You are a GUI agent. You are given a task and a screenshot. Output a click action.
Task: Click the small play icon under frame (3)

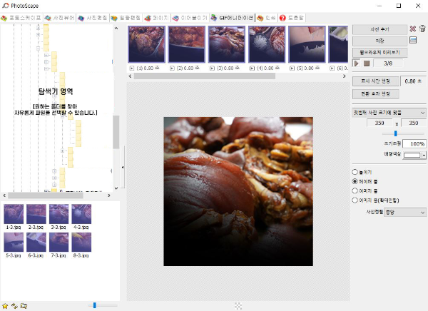click(212, 68)
